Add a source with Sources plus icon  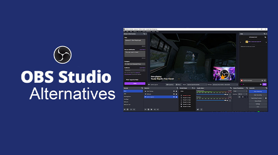click(x=145, y=110)
